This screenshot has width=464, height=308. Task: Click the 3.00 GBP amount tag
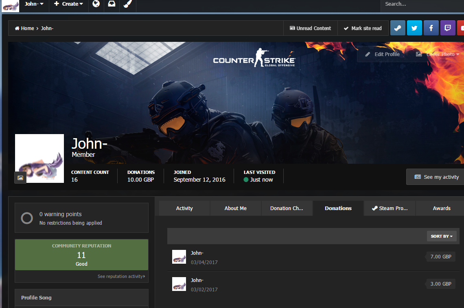440,284
